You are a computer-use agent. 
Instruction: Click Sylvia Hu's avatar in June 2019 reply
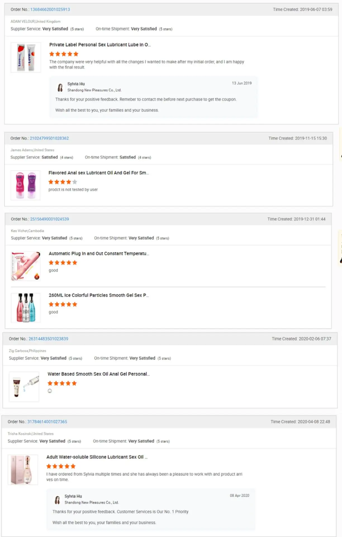pos(60,88)
